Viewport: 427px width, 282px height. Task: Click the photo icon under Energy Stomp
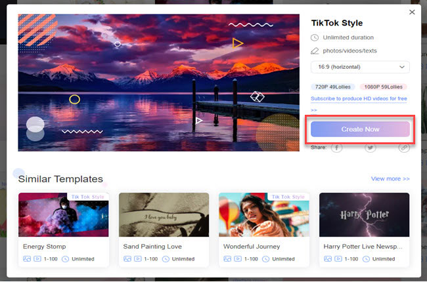click(26, 259)
